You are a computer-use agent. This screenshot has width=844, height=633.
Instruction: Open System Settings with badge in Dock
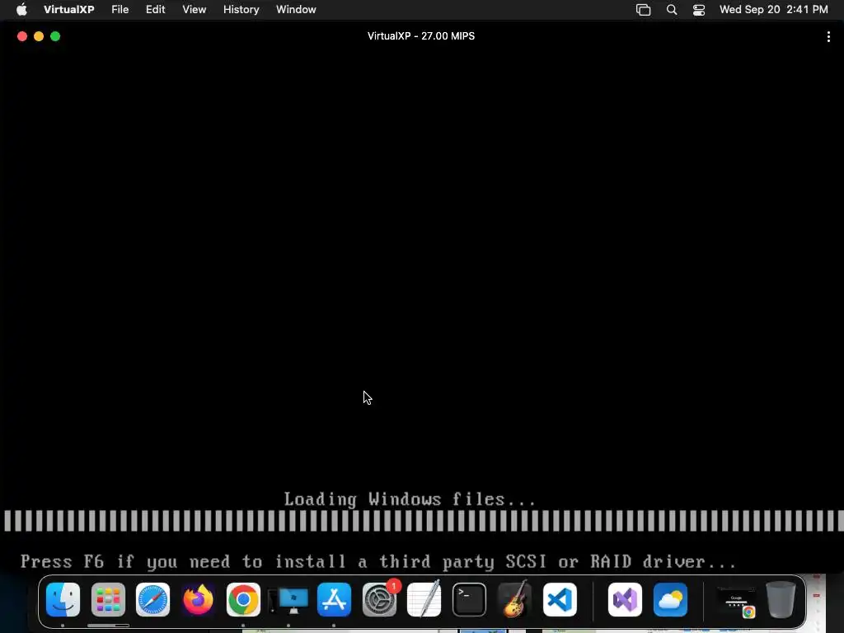[379, 600]
